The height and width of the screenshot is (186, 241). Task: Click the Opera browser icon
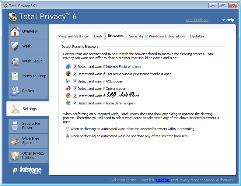(x=68, y=88)
